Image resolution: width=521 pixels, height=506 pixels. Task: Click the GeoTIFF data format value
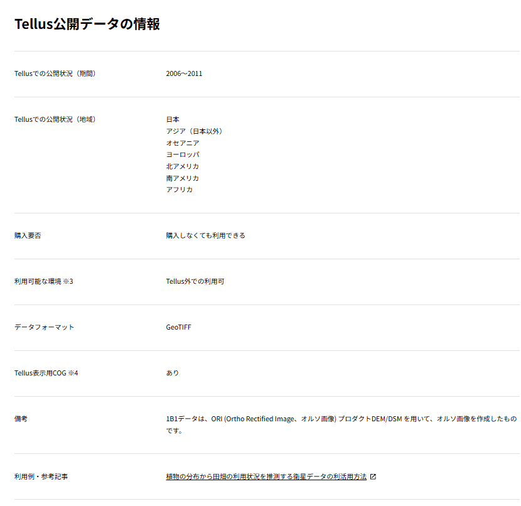pyautogui.click(x=178, y=328)
